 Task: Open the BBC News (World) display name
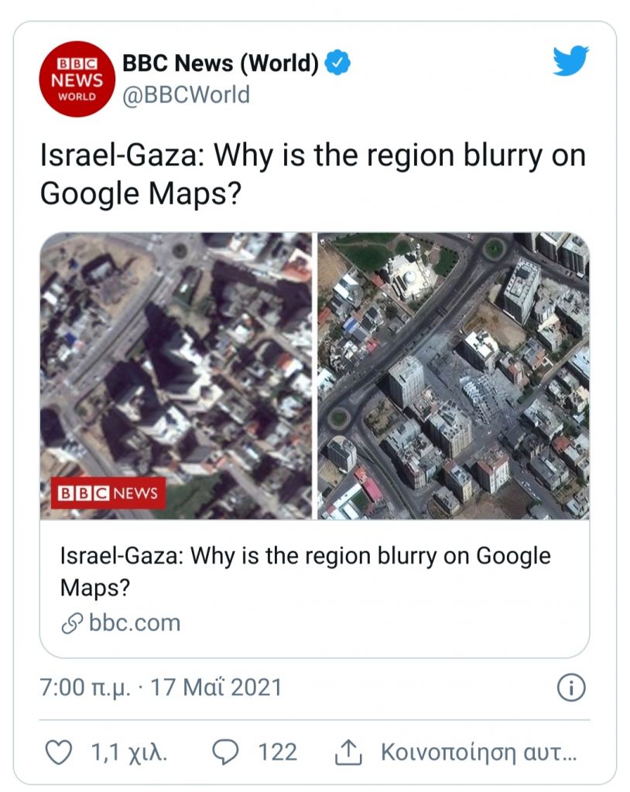pyautogui.click(x=220, y=64)
